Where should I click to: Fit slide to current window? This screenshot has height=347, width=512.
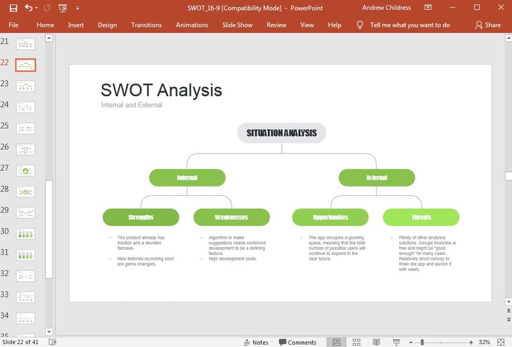[x=501, y=342]
